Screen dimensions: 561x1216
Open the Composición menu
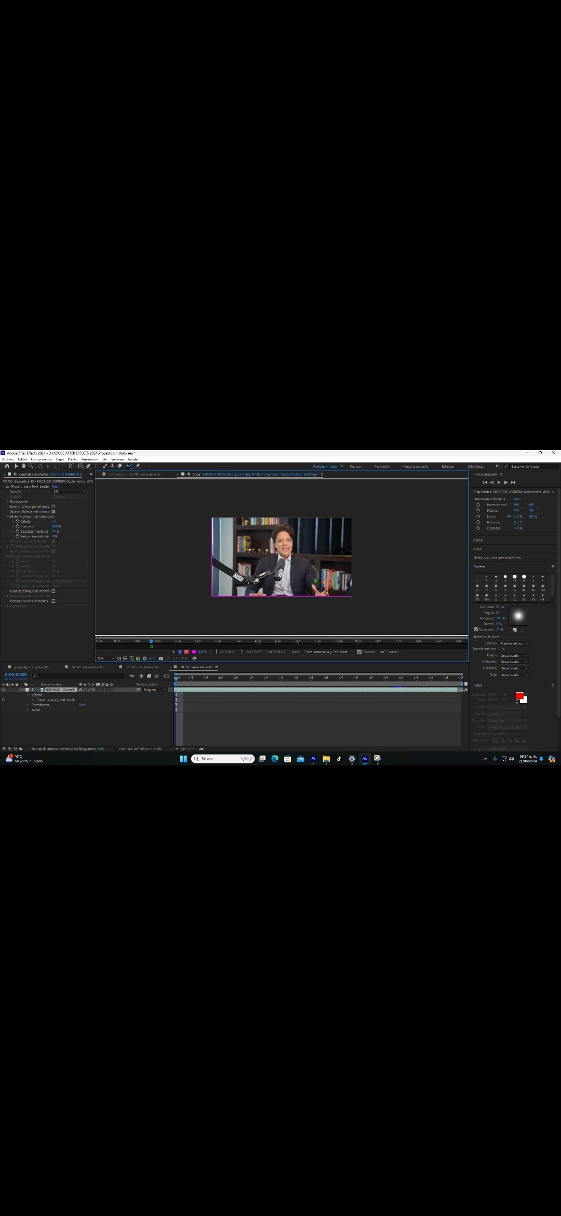41,459
